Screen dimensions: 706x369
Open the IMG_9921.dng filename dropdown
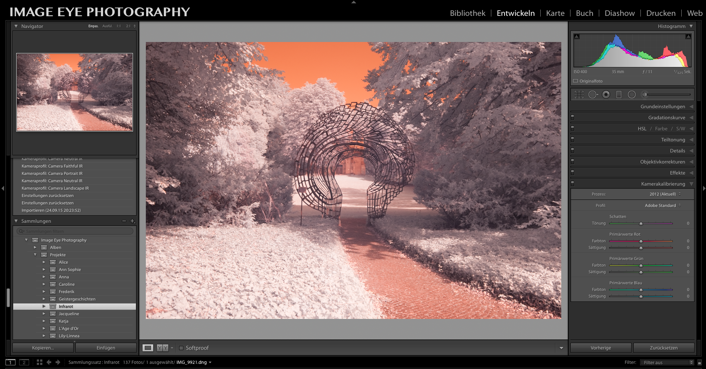pos(194,362)
